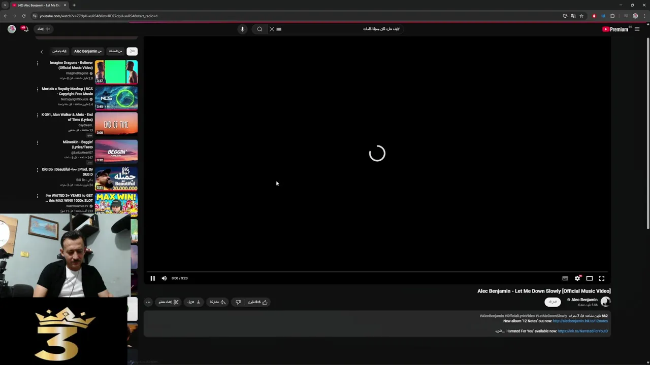Expand description with the more link
This screenshot has width=650, height=365.
pos(500,331)
